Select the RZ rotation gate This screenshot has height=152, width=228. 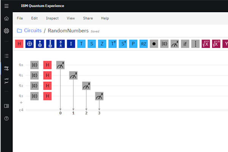143,44
